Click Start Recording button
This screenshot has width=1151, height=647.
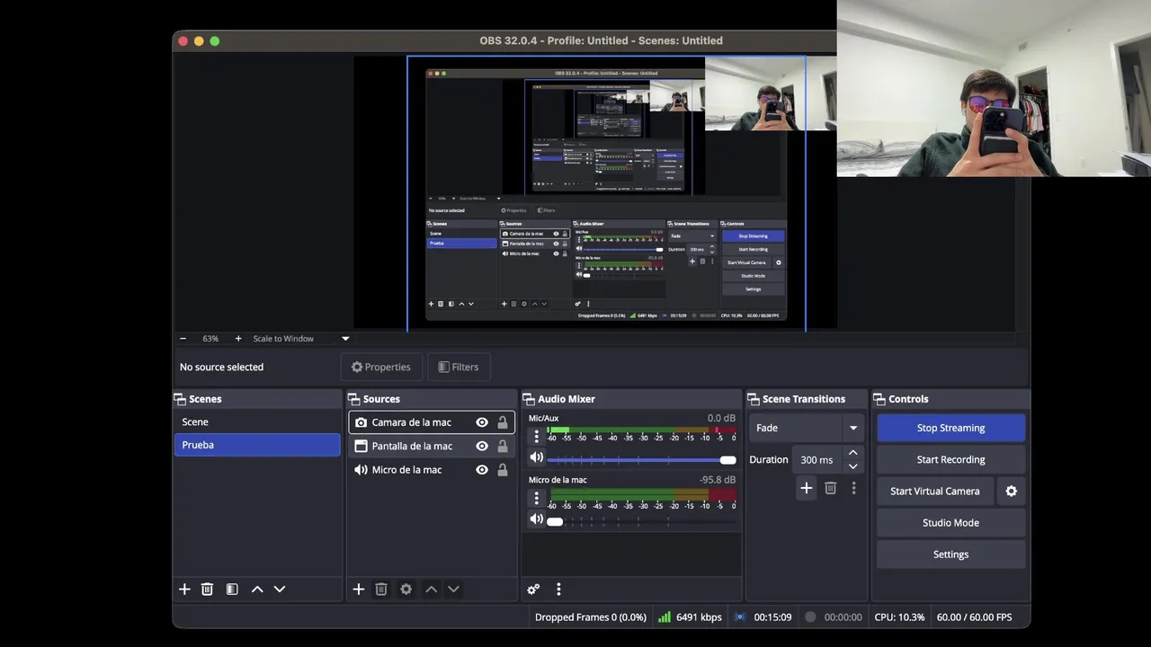pos(950,459)
